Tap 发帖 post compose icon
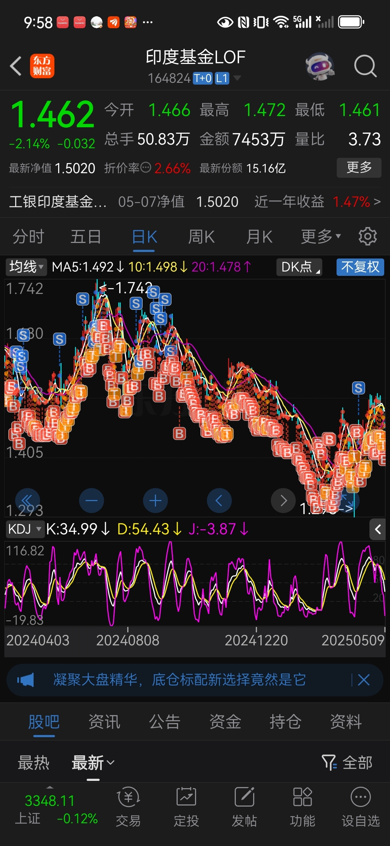The image size is (390, 846). [x=244, y=807]
